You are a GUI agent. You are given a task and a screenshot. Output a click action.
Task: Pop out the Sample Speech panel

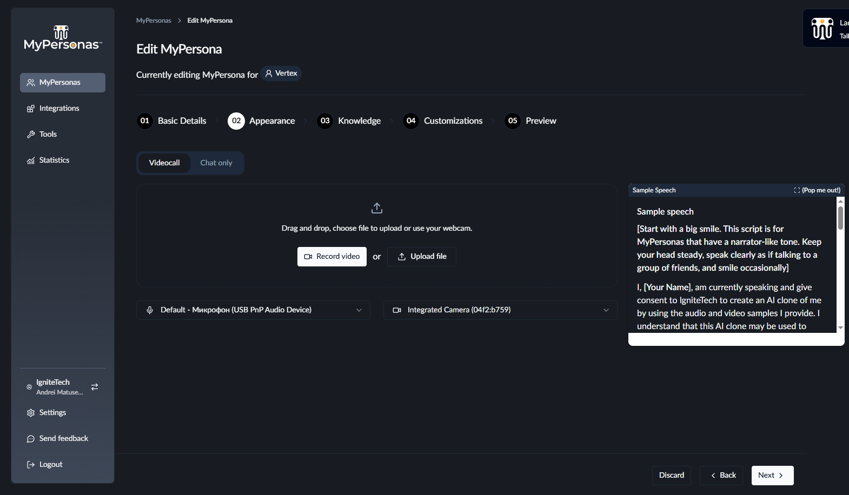pos(817,190)
